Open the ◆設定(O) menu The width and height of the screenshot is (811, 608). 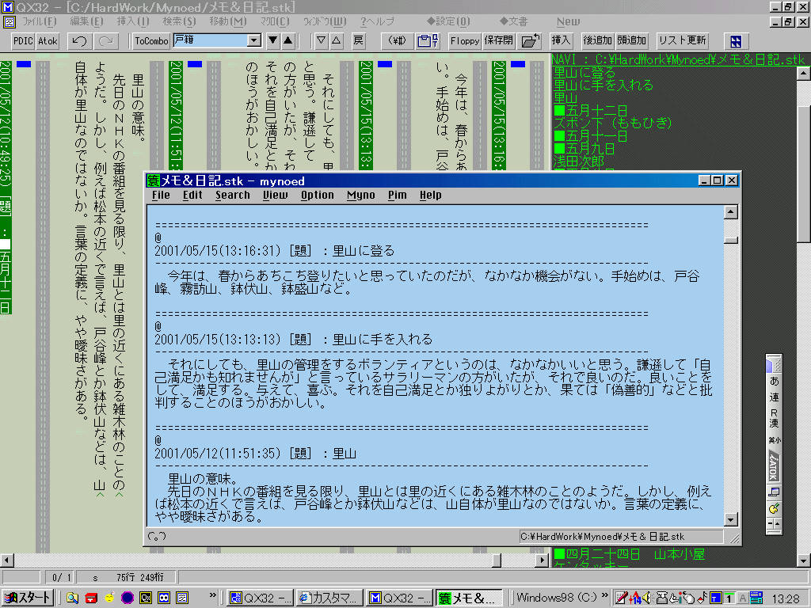click(x=448, y=21)
